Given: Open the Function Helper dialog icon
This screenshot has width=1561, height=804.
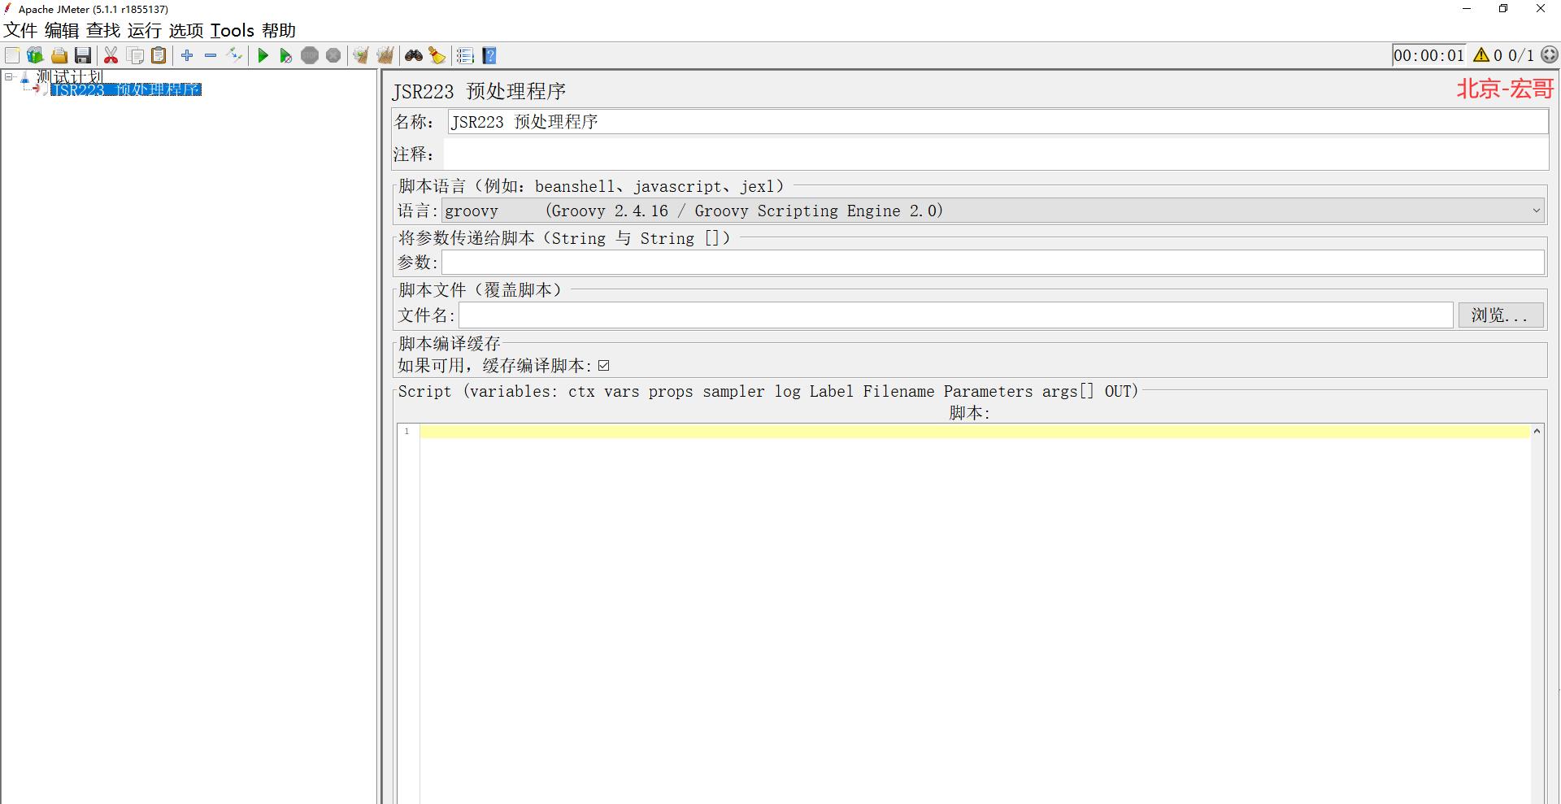Looking at the screenshot, I should pos(465,55).
